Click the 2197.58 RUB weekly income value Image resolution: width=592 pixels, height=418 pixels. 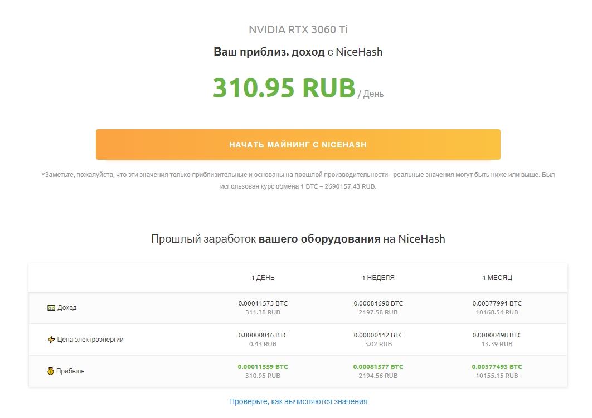point(378,312)
